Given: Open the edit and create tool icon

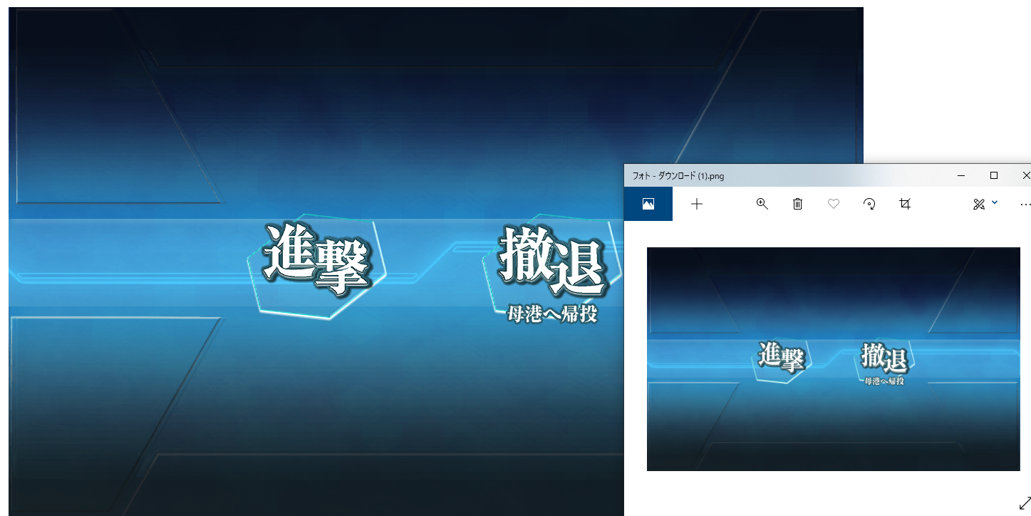Looking at the screenshot, I should (978, 204).
